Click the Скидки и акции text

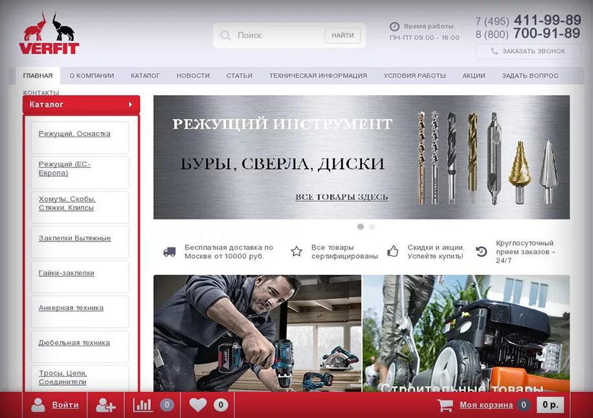tap(436, 252)
